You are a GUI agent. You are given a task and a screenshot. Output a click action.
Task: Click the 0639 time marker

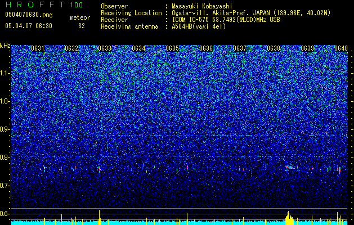pyautogui.click(x=307, y=48)
